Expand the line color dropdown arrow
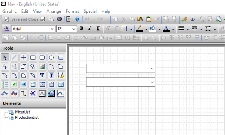Viewport: 225px width, 135px height. [146, 30]
